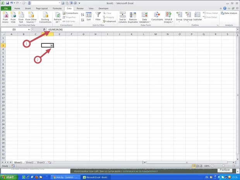Click the Insert Function fx button

(x=44, y=29)
